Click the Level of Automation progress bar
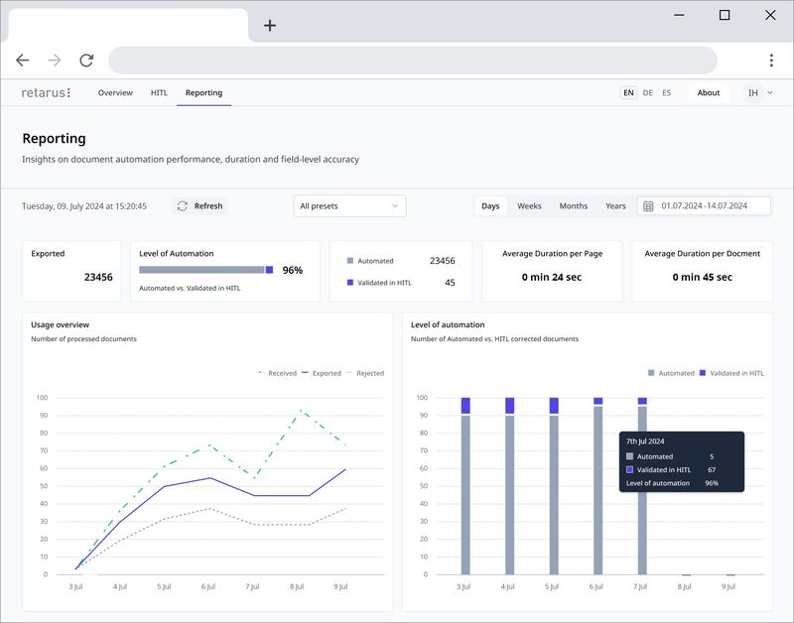794x623 pixels. [206, 270]
